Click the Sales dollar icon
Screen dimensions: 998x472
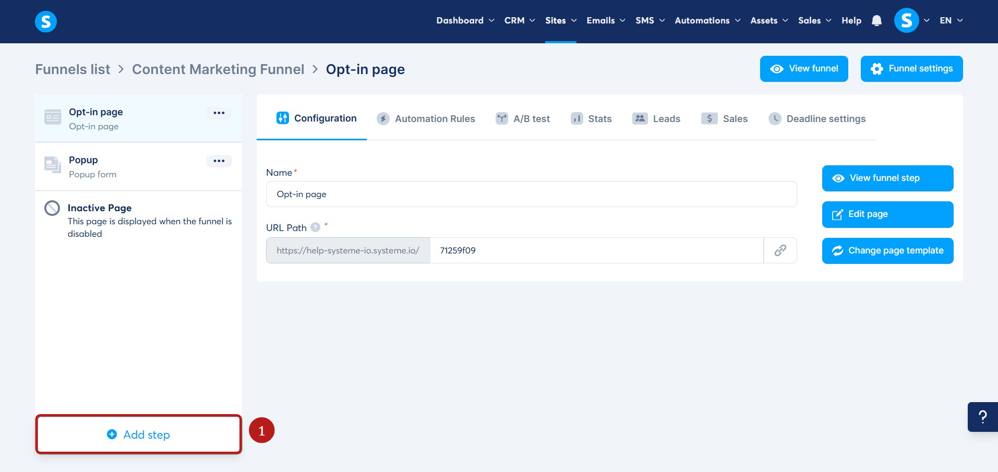(710, 118)
